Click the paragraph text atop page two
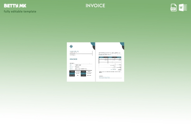The width and height of the screenshot is (191, 124). coord(110,54)
